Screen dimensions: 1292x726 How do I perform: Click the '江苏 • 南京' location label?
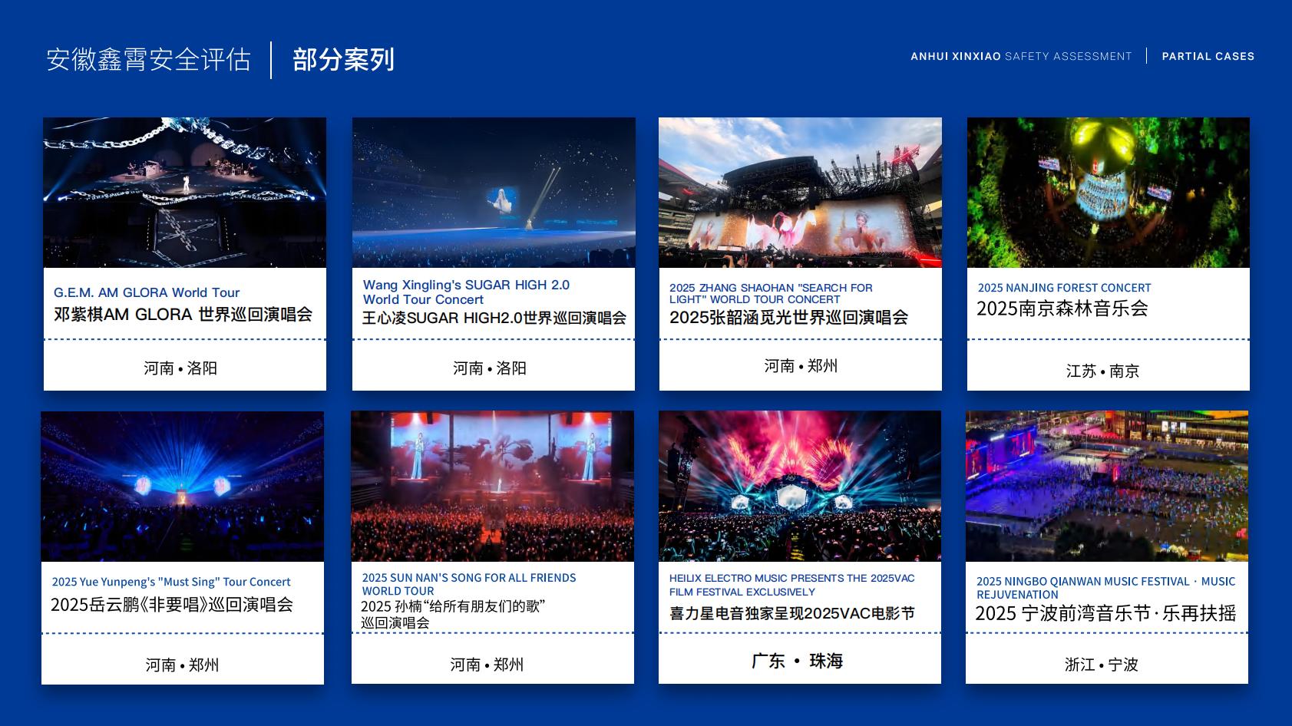coord(1102,371)
